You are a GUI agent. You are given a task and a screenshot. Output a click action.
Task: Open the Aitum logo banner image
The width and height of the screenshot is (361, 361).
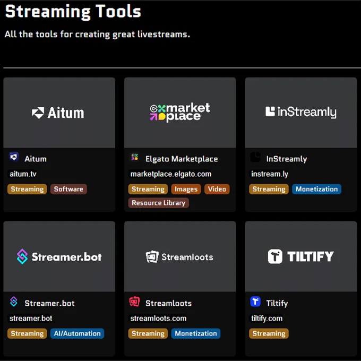click(59, 113)
